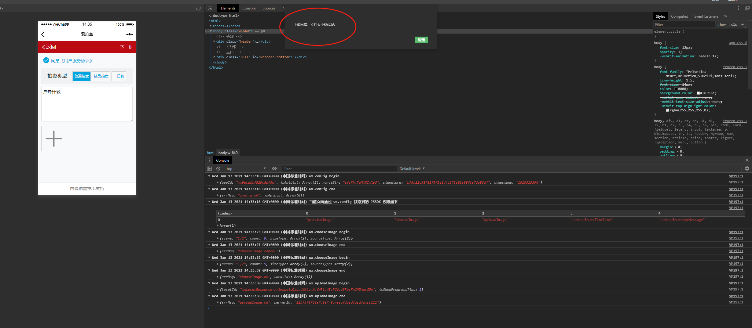Switch to the Console tab at top
This screenshot has height=328, width=752.
tap(249, 8)
